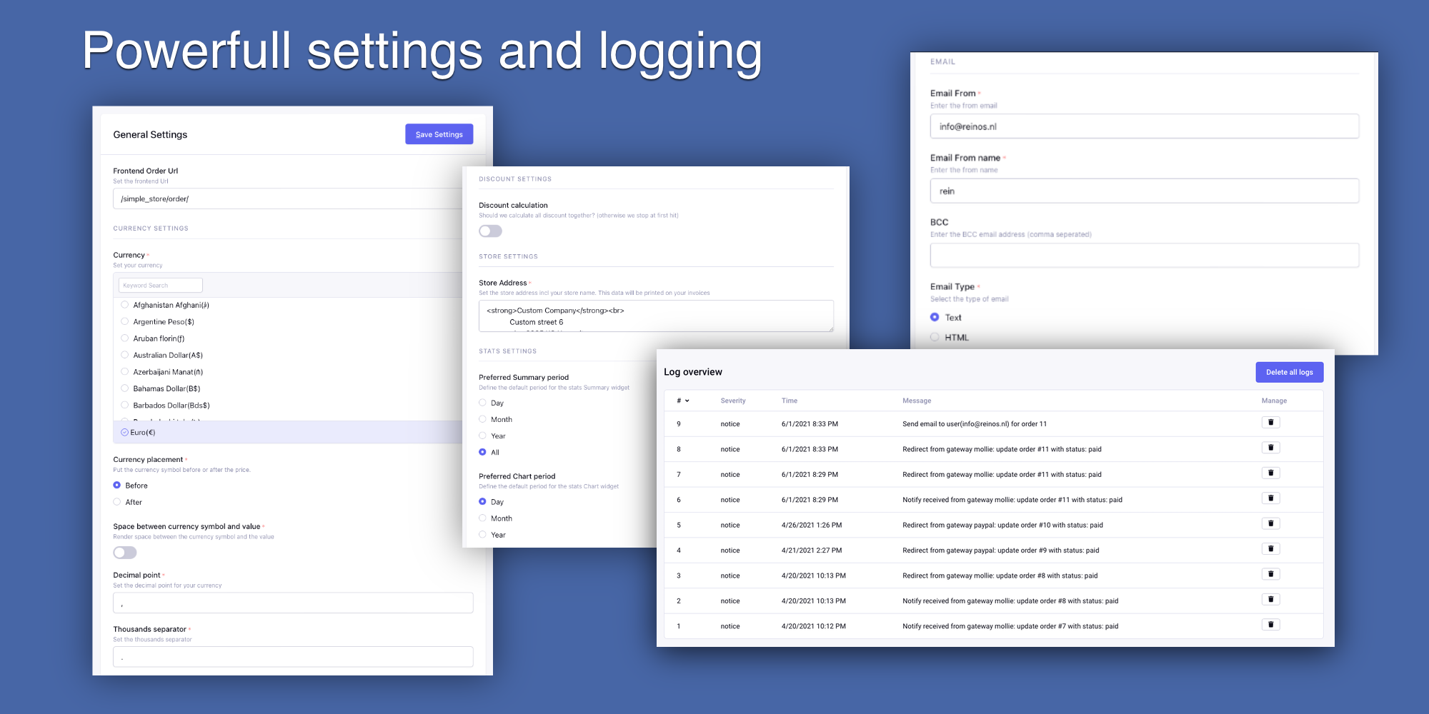1429x714 pixels.
Task: Sort logs by the # column arrow
Action: click(687, 401)
